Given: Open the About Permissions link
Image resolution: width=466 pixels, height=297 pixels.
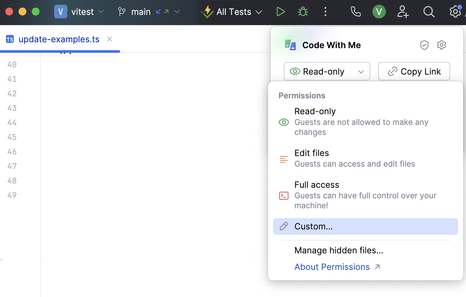Looking at the screenshot, I should tap(332, 267).
